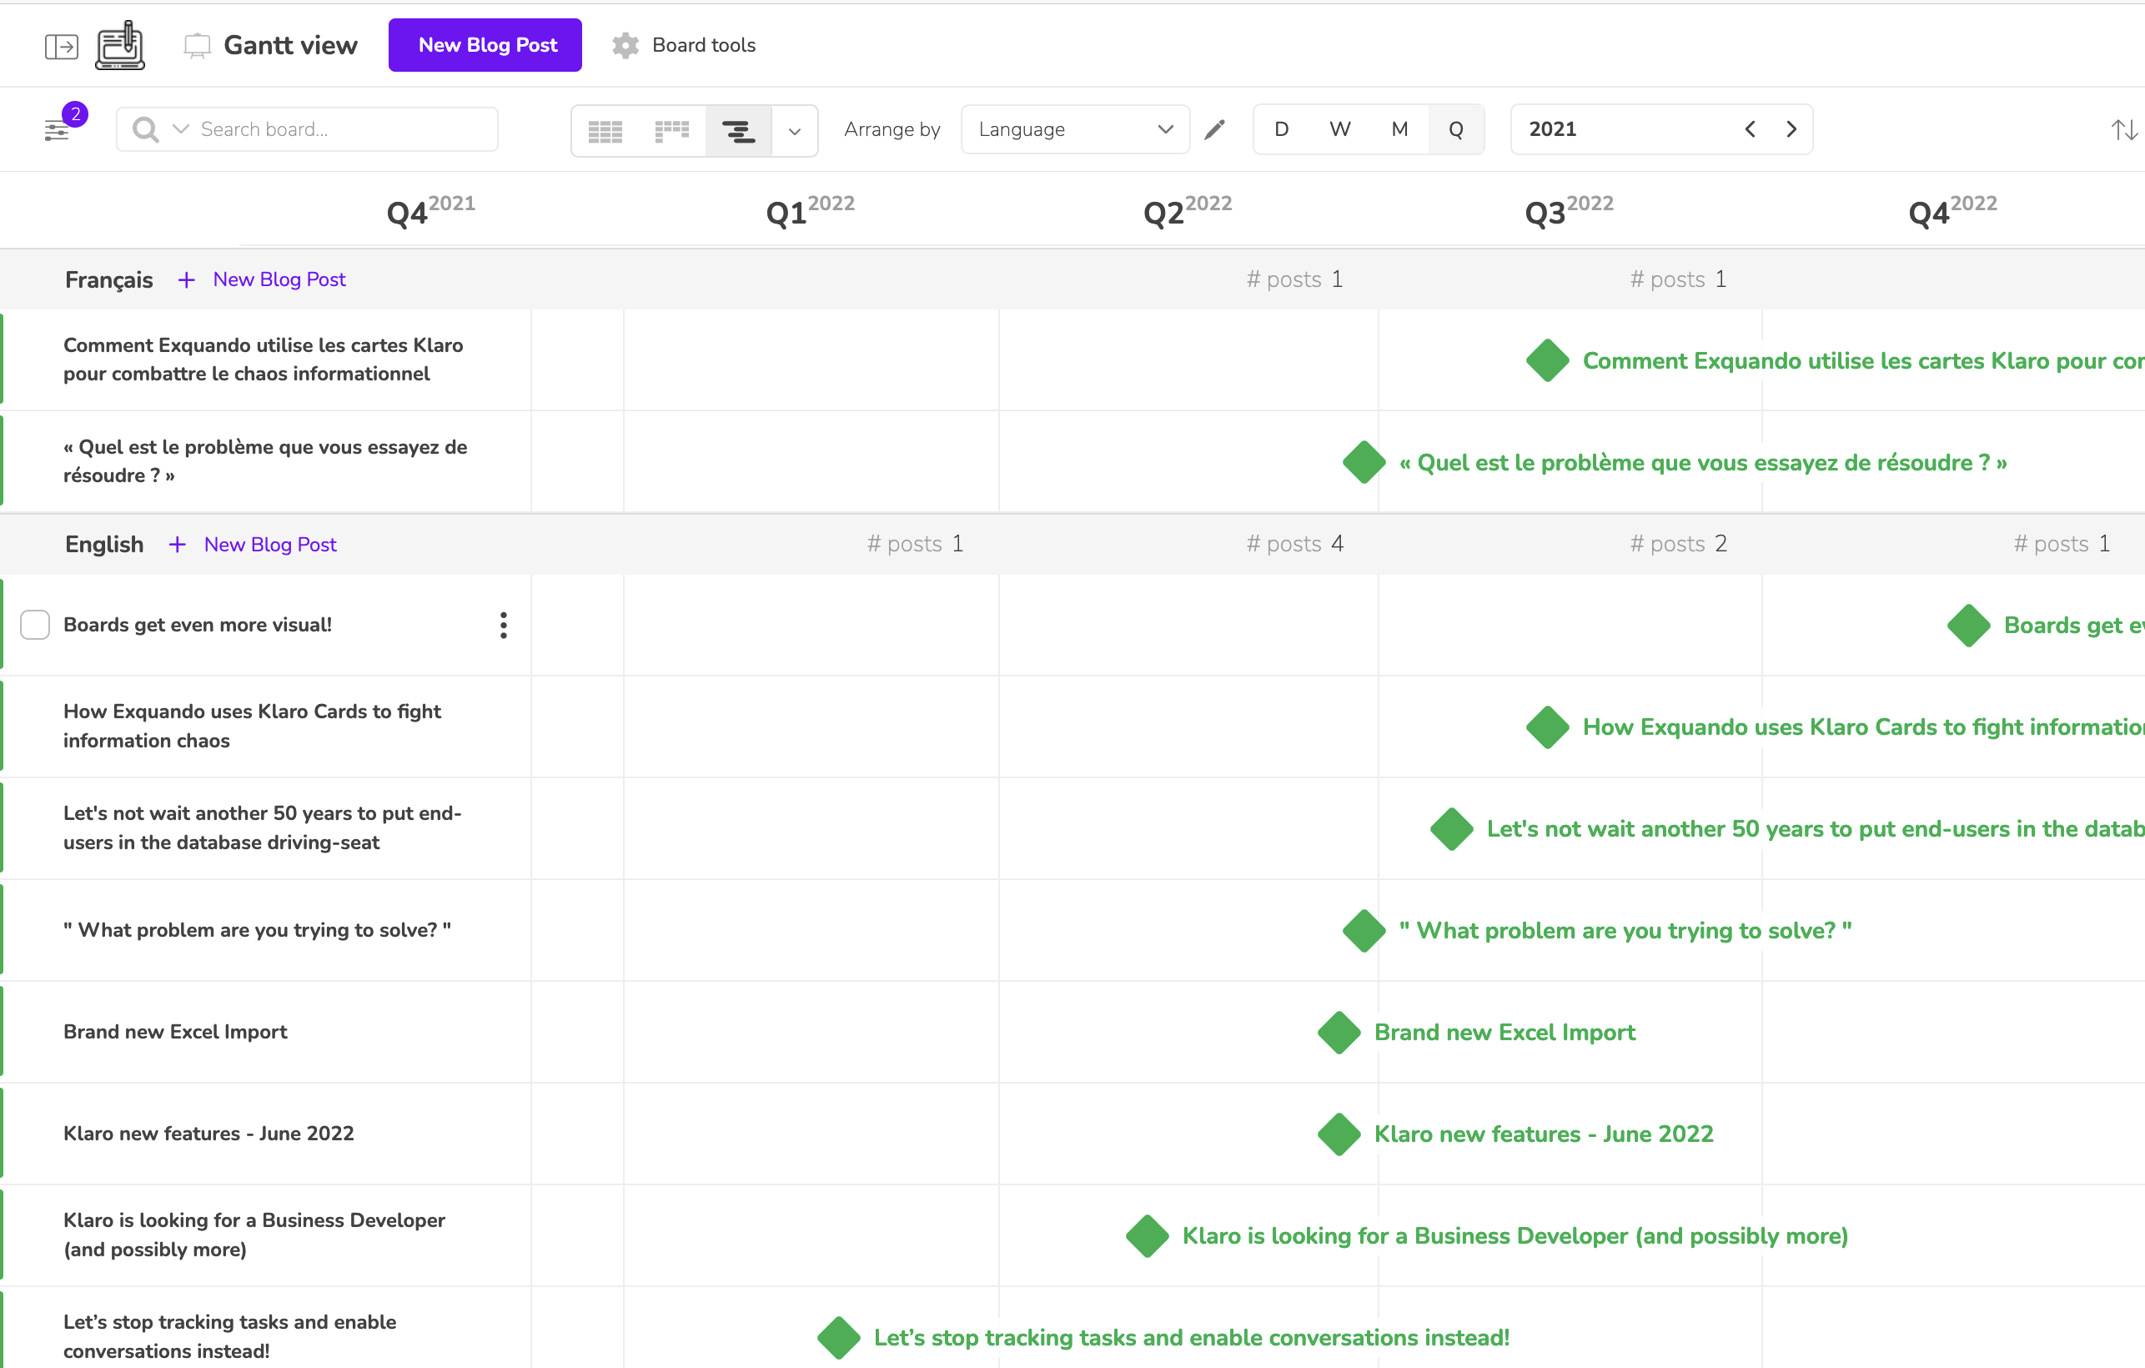Screen dimensions: 2145x1368
Task: Click New Blog Post link in Français group
Action: click(x=279, y=279)
